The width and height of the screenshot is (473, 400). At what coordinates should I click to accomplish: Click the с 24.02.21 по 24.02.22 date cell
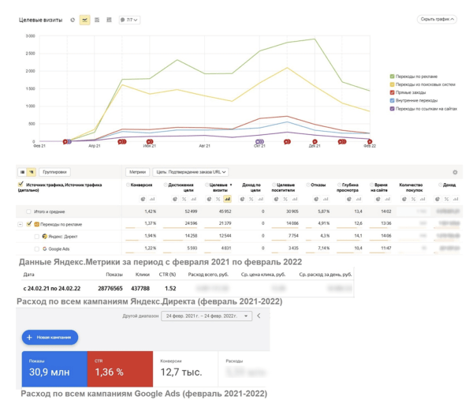pyautogui.click(x=52, y=288)
